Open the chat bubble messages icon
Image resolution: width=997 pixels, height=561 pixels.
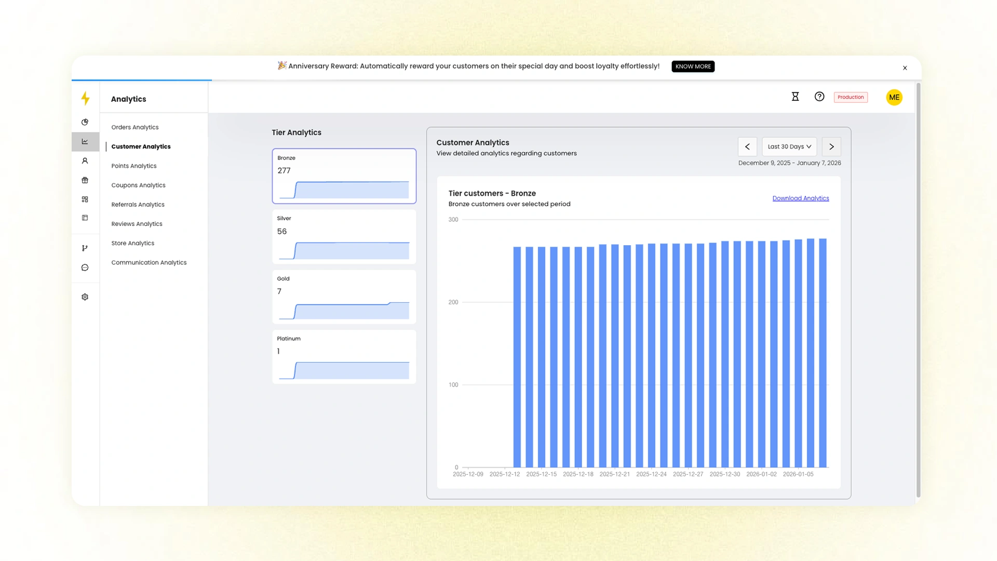[85, 268]
